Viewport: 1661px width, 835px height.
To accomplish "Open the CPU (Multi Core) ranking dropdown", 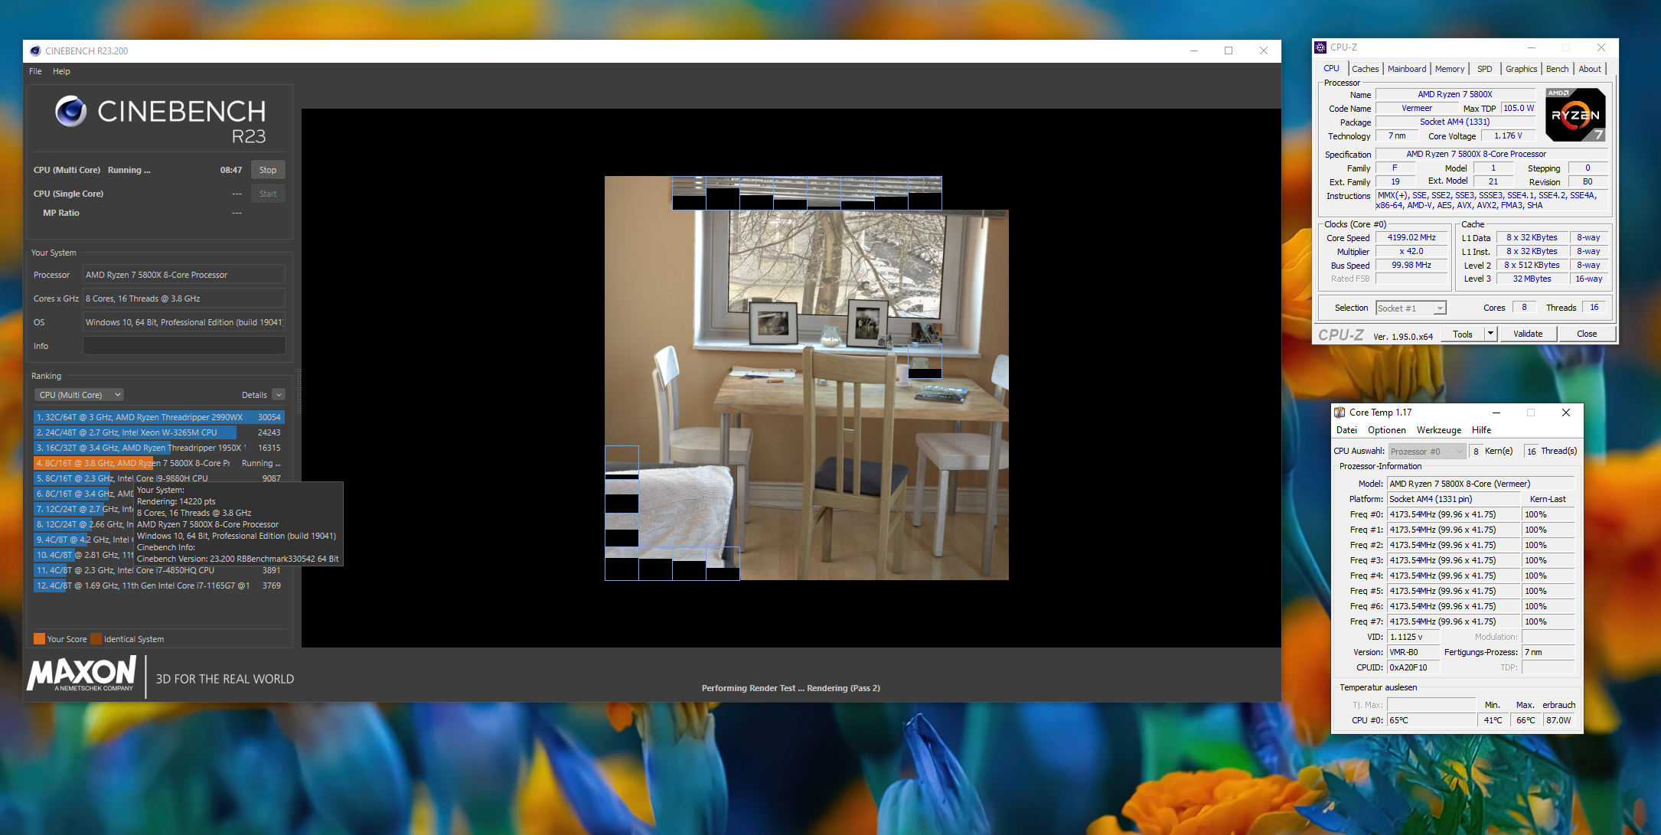I will [79, 395].
